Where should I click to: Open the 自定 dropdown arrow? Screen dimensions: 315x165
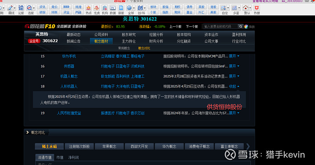point(228,8)
